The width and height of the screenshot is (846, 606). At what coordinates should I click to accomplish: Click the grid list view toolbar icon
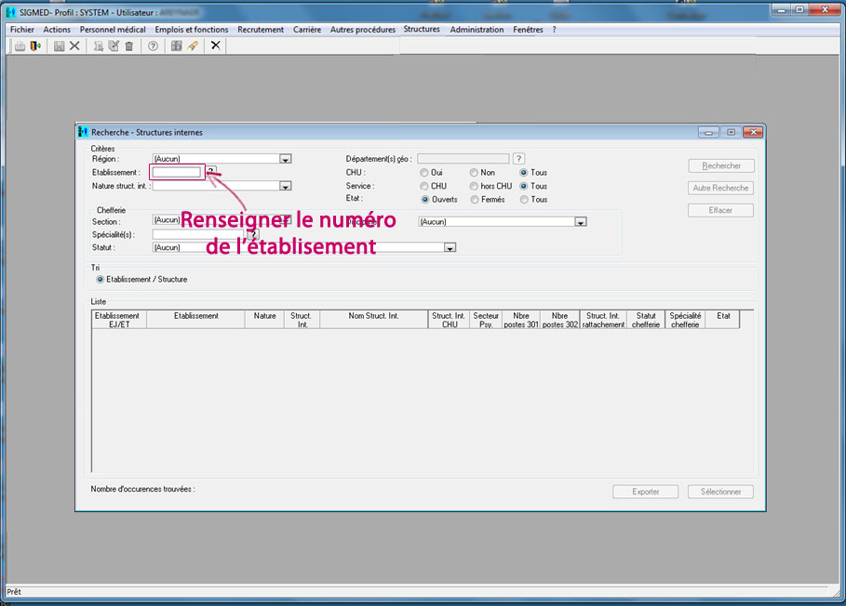tap(177, 46)
